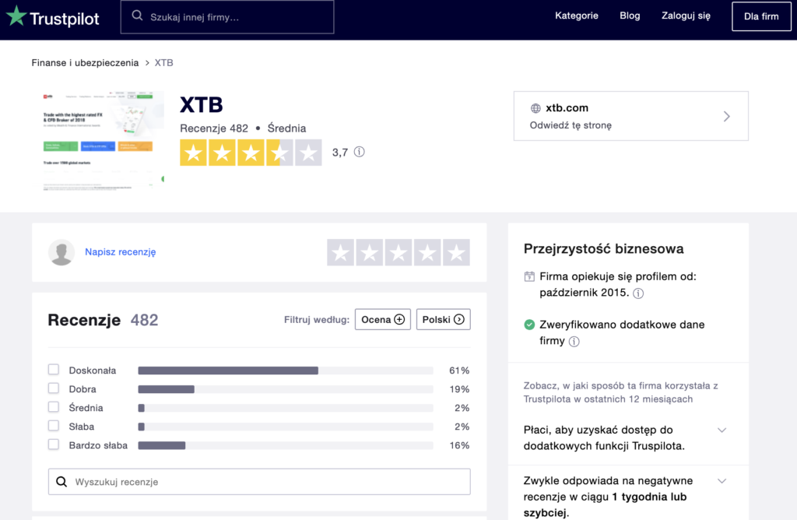The width and height of the screenshot is (797, 520).
Task: Open the Blog link in header
Action: pyautogui.click(x=630, y=16)
